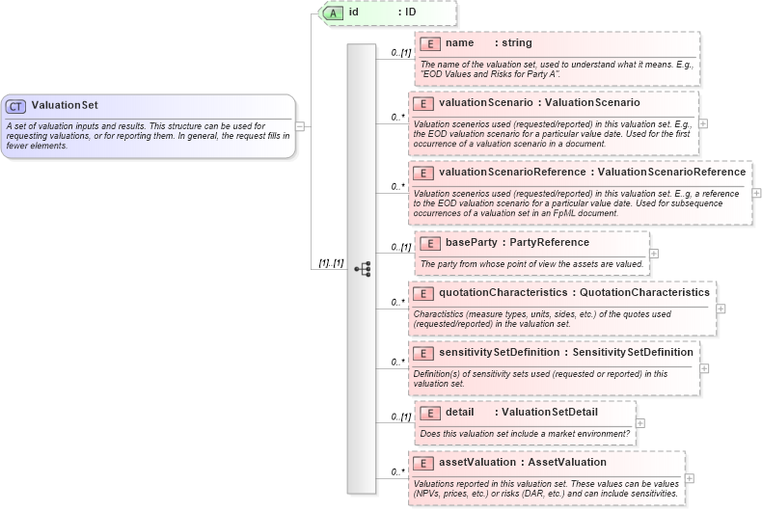
Task: Click the E icon of valuationScenario
Action: tap(423, 104)
